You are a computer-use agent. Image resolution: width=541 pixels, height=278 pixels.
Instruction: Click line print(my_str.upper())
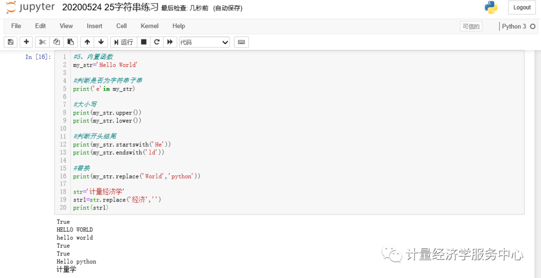pyautogui.click(x=107, y=112)
